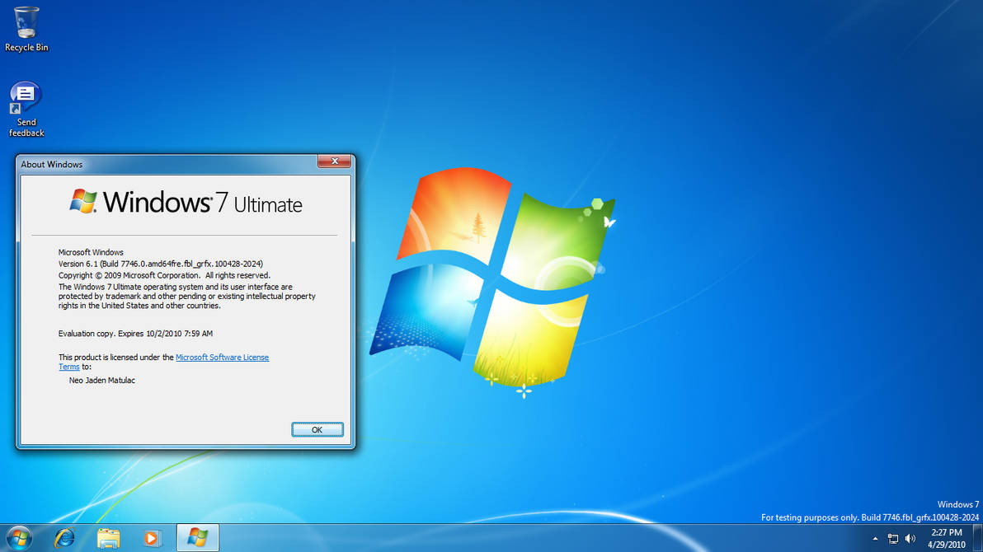Open the Recycle Bin
Image resolution: width=983 pixels, height=552 pixels.
[26, 23]
